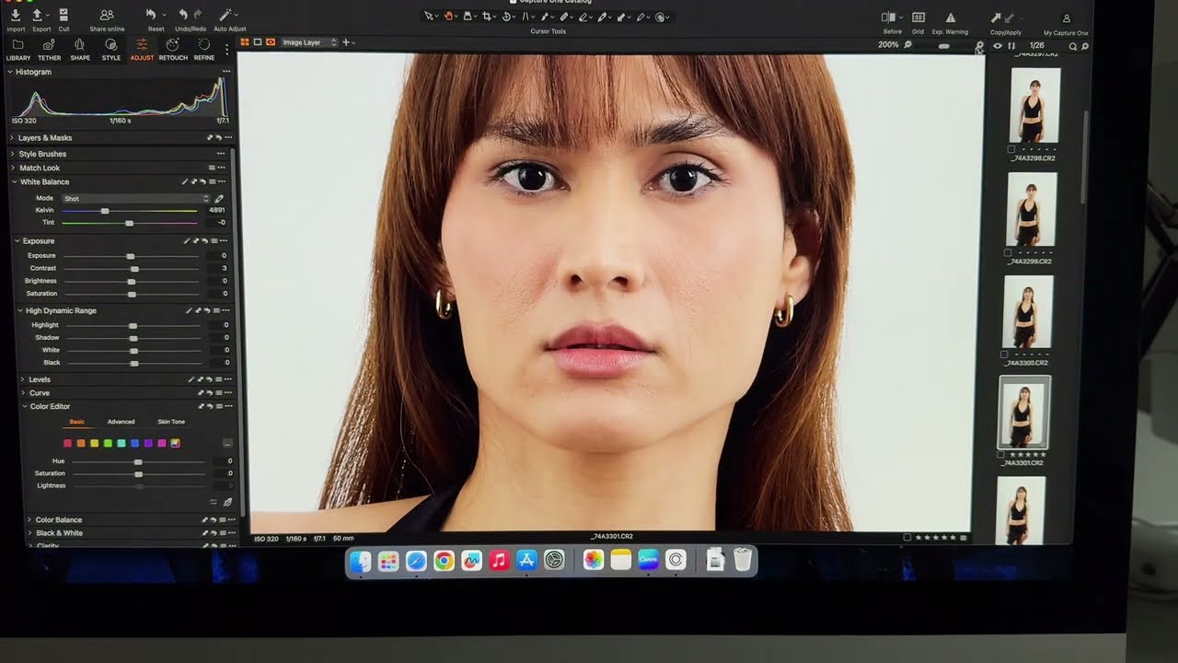Switch to the Tether tool tab
The image size is (1178, 663).
pos(49,49)
